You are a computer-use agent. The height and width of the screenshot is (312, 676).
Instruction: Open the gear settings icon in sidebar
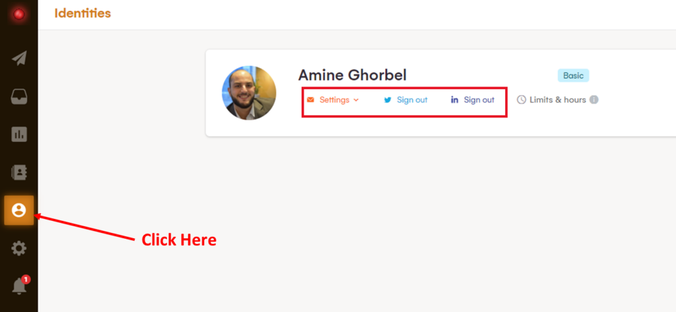[x=19, y=249]
